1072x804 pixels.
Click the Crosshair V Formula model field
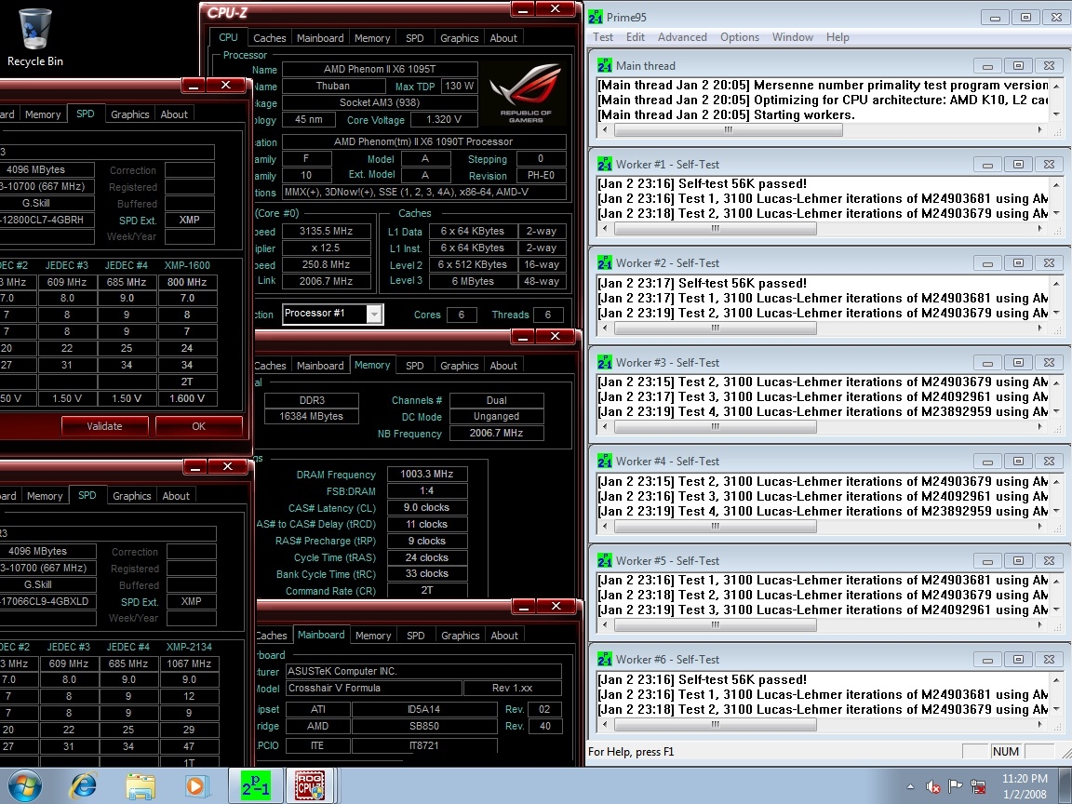click(x=372, y=688)
